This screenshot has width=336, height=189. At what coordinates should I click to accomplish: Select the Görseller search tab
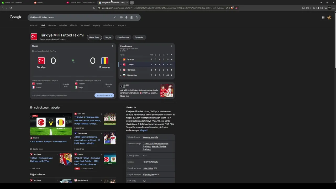coord(63,25)
